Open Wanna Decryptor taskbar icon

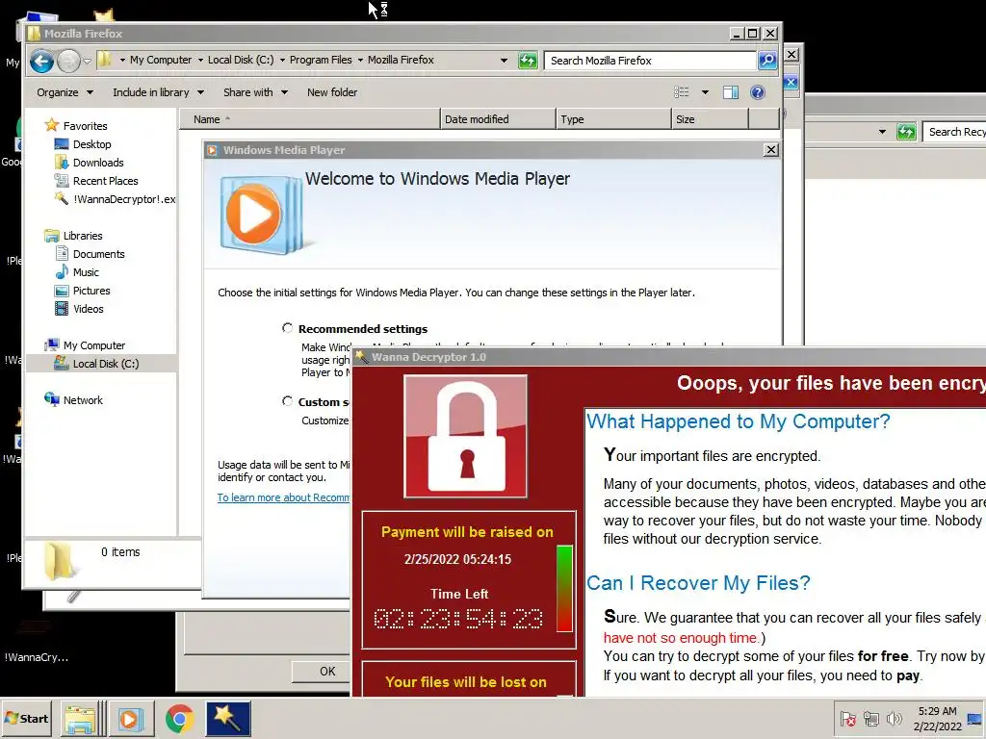click(227, 719)
